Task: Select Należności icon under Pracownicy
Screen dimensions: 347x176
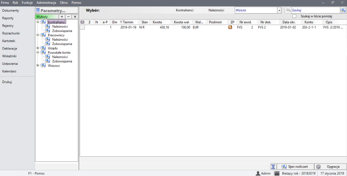Action: pyautogui.click(x=48, y=39)
